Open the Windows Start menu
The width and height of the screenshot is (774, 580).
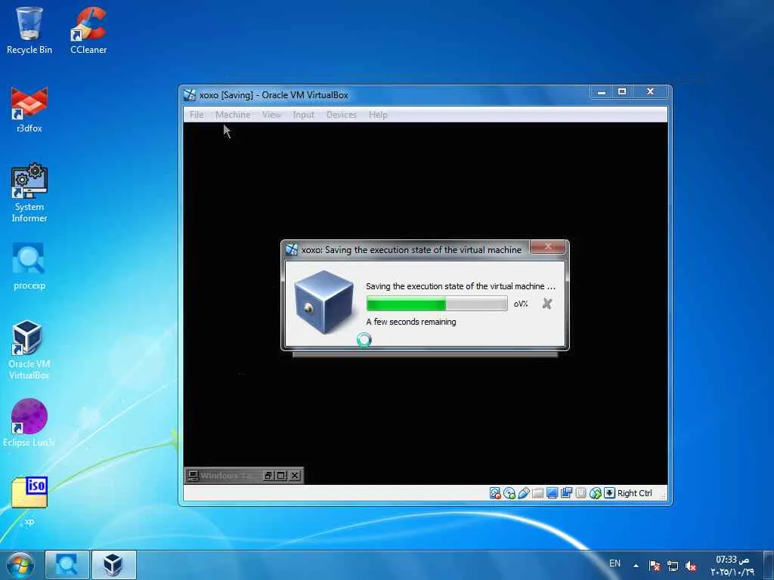(20, 565)
